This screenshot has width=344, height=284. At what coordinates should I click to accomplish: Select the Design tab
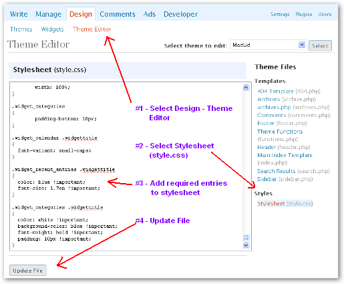coord(81,14)
